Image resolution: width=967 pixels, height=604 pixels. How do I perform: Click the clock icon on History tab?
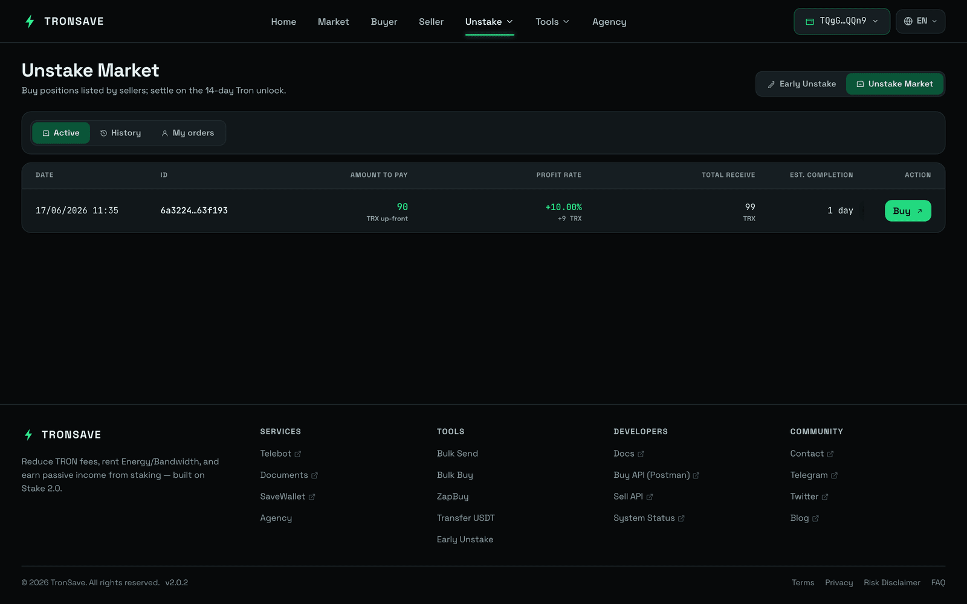pos(103,133)
